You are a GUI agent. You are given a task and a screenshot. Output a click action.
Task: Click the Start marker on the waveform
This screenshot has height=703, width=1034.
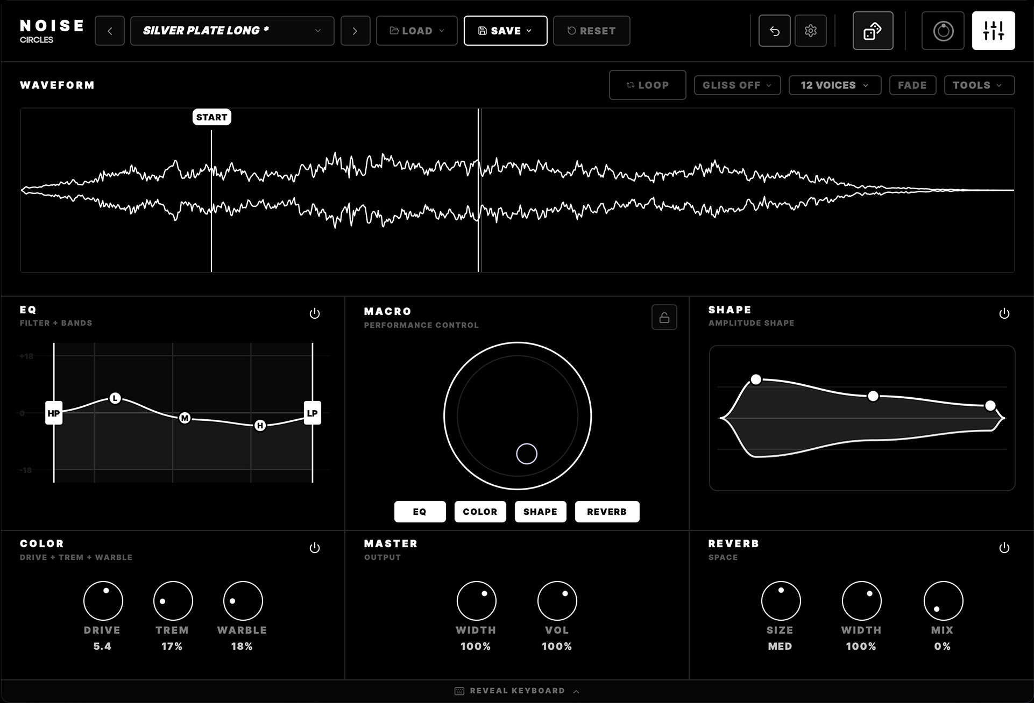[211, 117]
